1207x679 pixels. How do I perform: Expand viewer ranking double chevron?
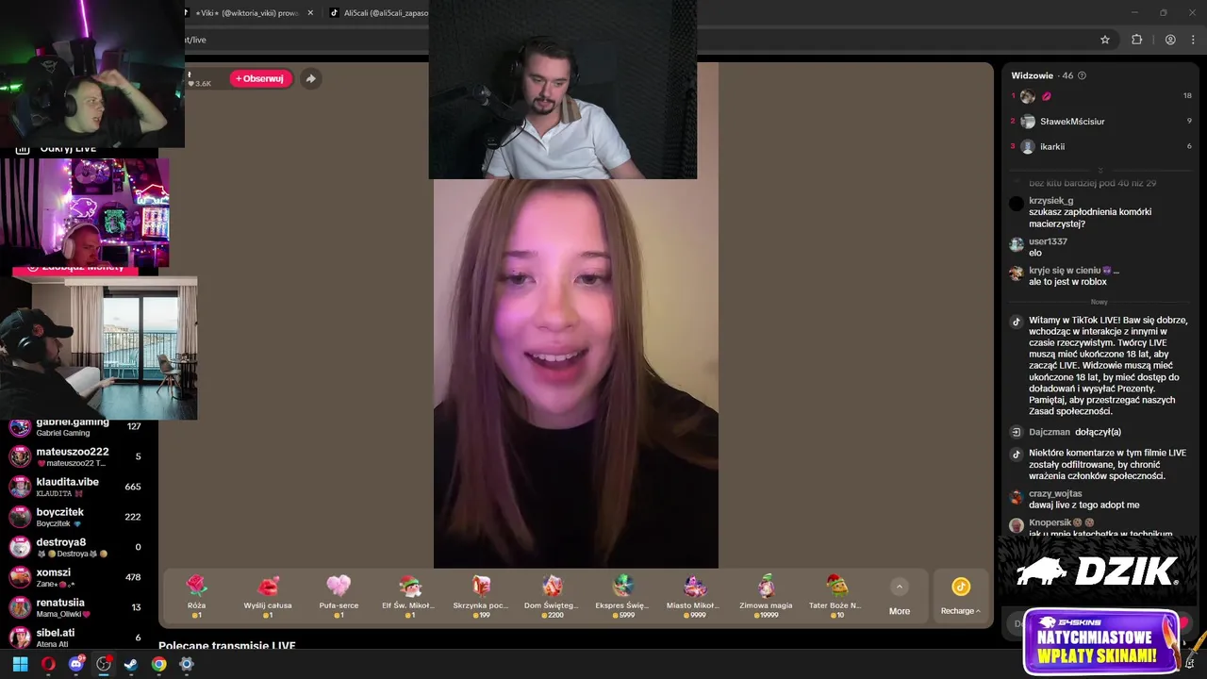1100,170
